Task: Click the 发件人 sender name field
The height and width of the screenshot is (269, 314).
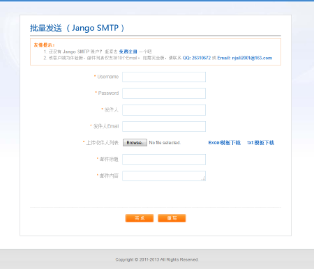Action: pyautogui.click(x=164, y=110)
